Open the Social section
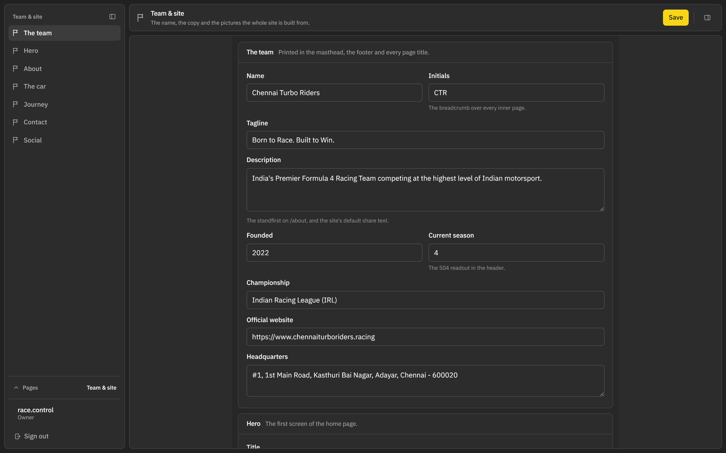 pos(65,140)
